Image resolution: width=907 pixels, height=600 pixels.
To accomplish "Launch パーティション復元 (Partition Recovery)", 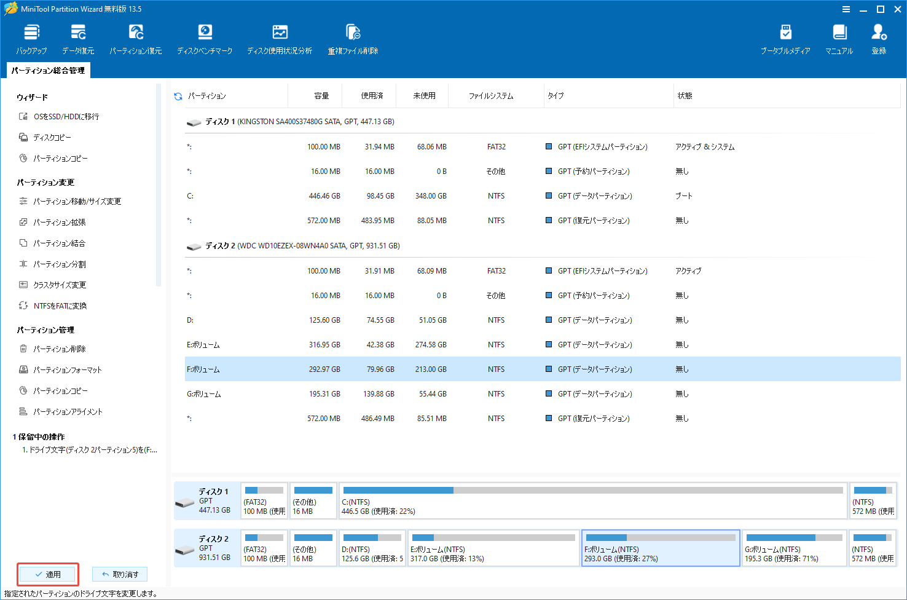I will [135, 38].
